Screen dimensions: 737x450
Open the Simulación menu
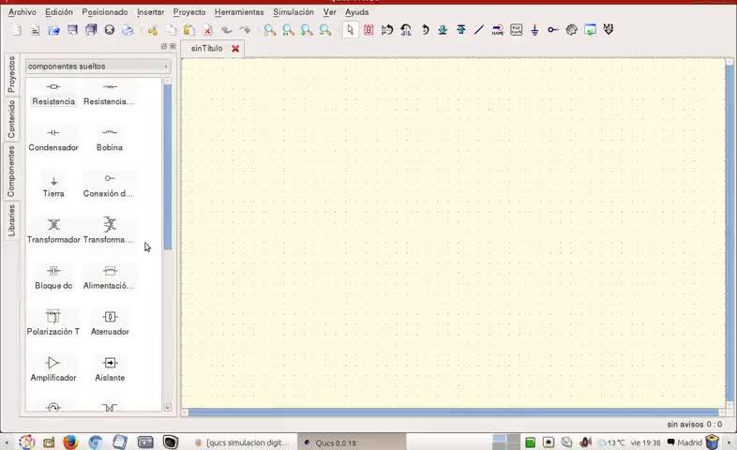(293, 12)
